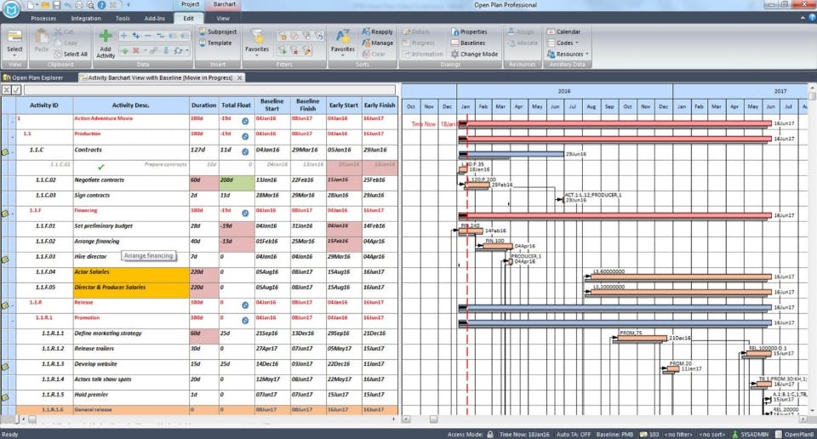
Task: Click Select All in Clipboard group
Action: 71,54
